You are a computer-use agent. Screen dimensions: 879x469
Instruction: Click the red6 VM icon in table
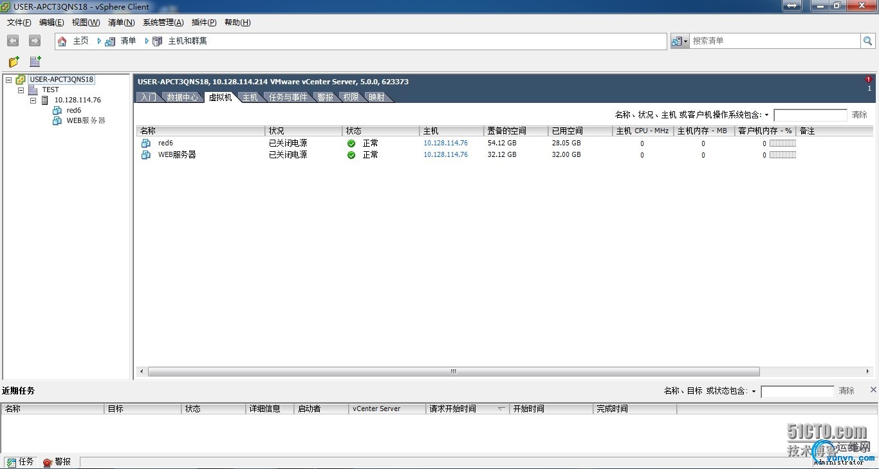[146, 143]
